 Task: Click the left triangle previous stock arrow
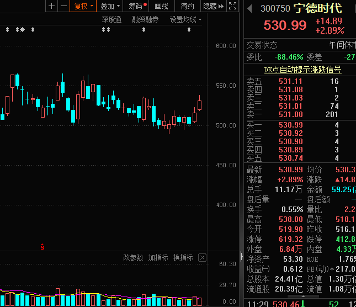[x=249, y=8]
